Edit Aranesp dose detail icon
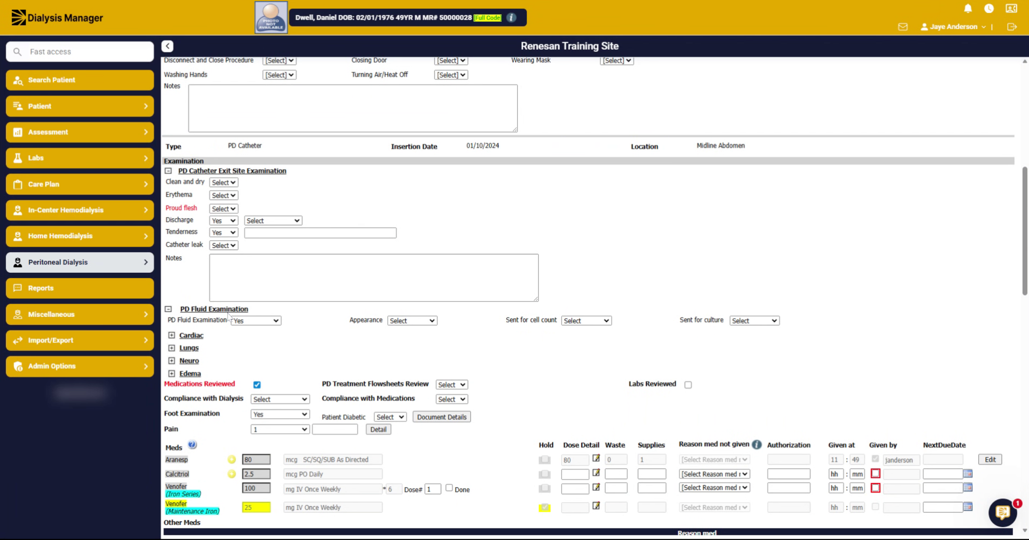Image resolution: width=1029 pixels, height=540 pixels. pos(596,459)
